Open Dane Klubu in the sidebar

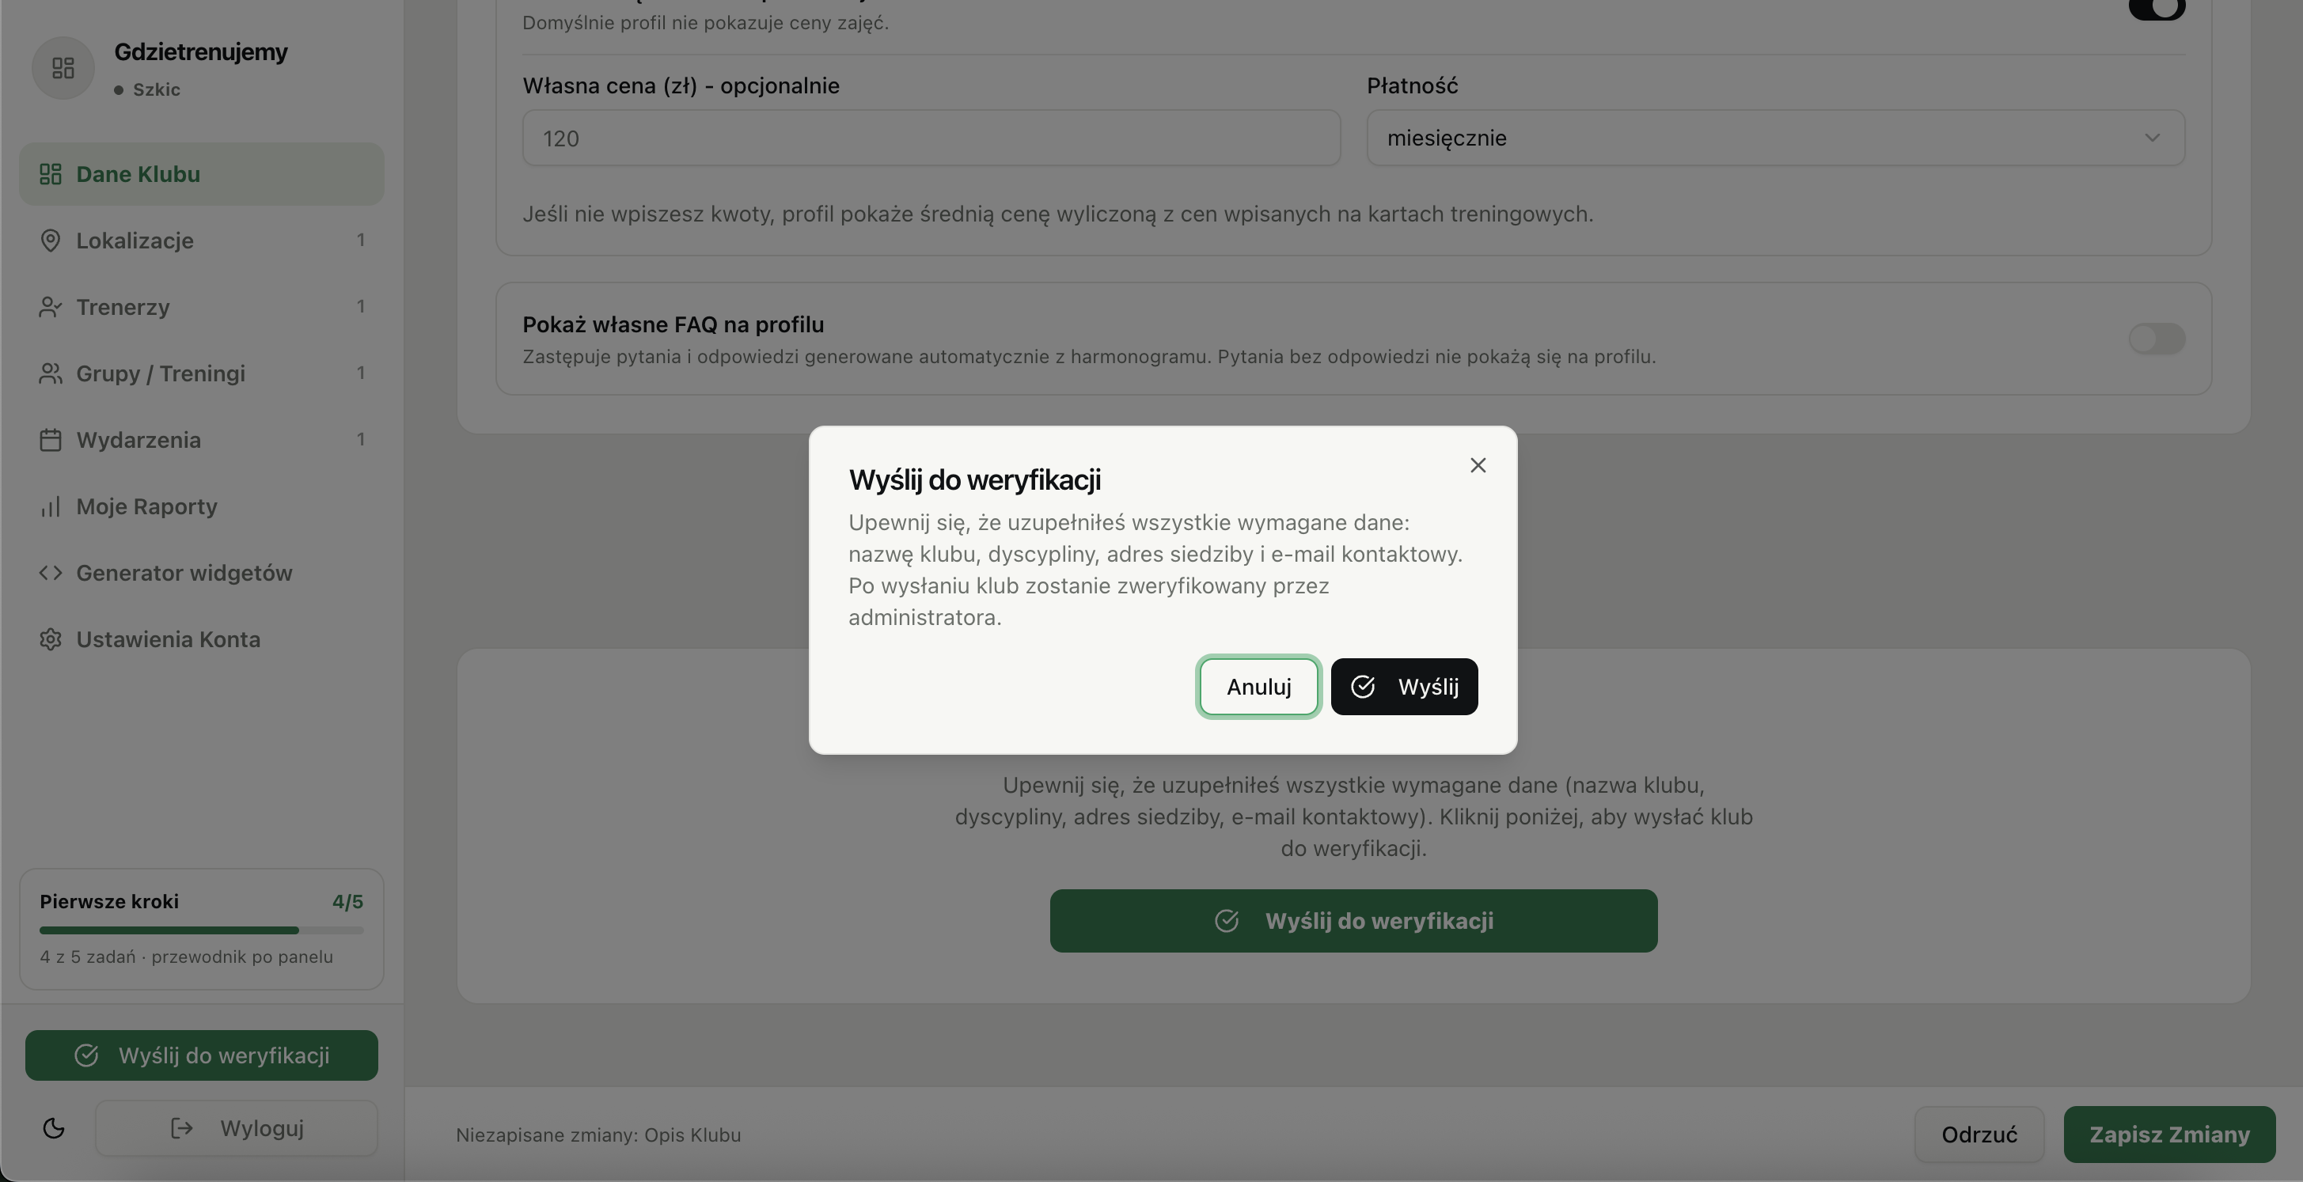coord(201,174)
